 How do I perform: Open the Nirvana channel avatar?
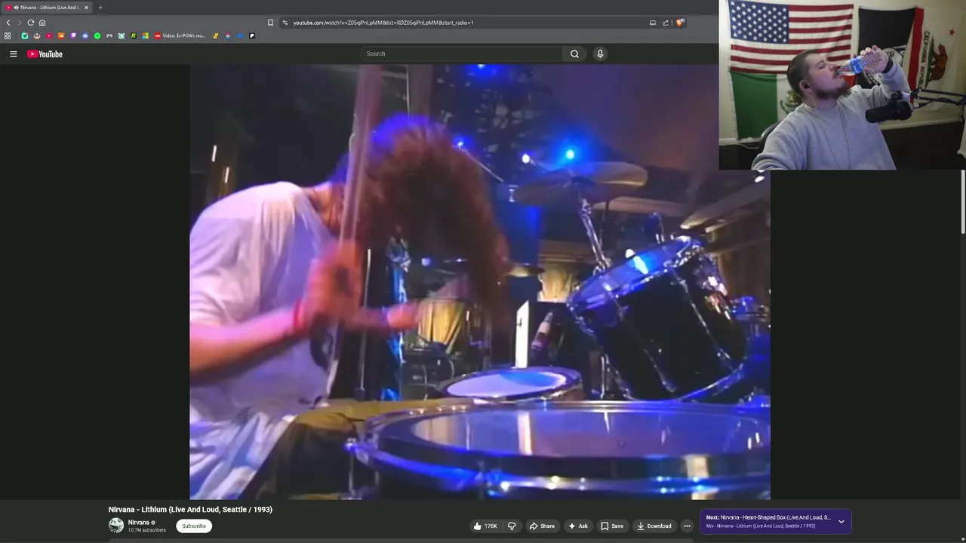tap(116, 526)
